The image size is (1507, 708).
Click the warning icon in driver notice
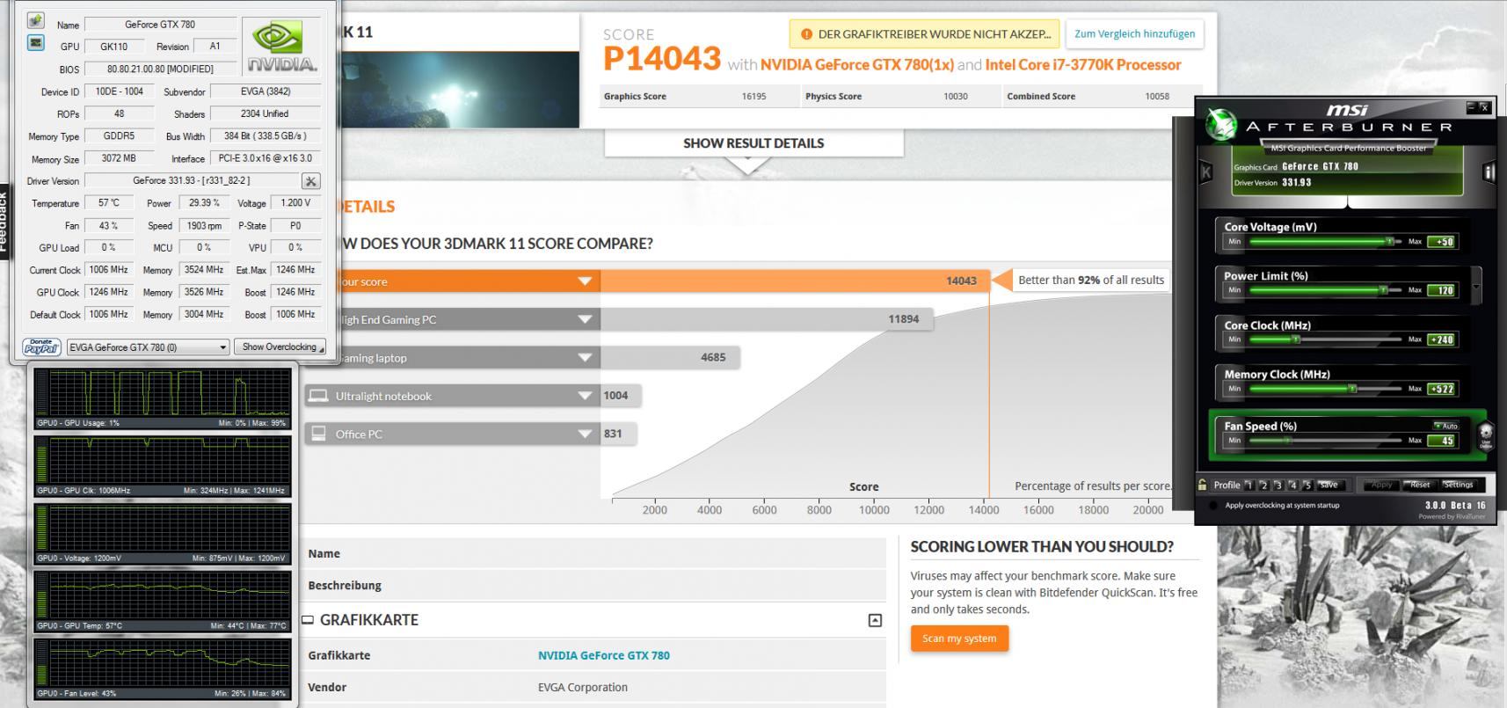pyautogui.click(x=806, y=34)
